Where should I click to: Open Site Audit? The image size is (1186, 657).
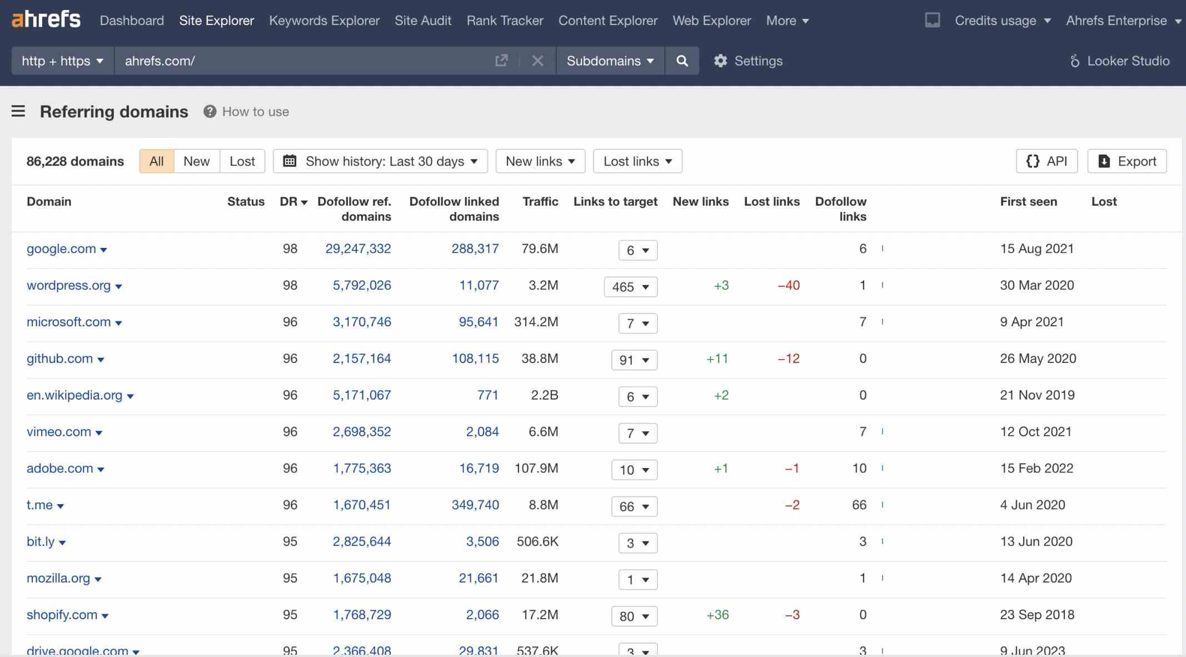coord(423,21)
